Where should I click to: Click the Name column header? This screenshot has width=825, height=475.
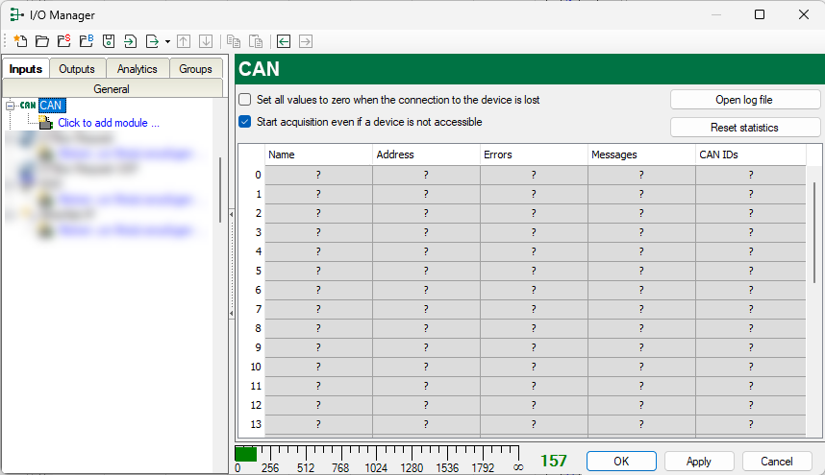tap(318, 154)
